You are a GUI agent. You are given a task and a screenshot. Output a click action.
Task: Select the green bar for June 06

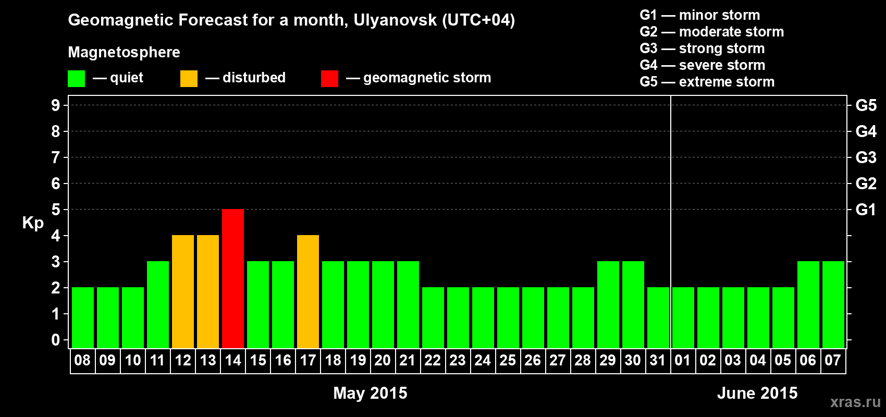pos(808,304)
